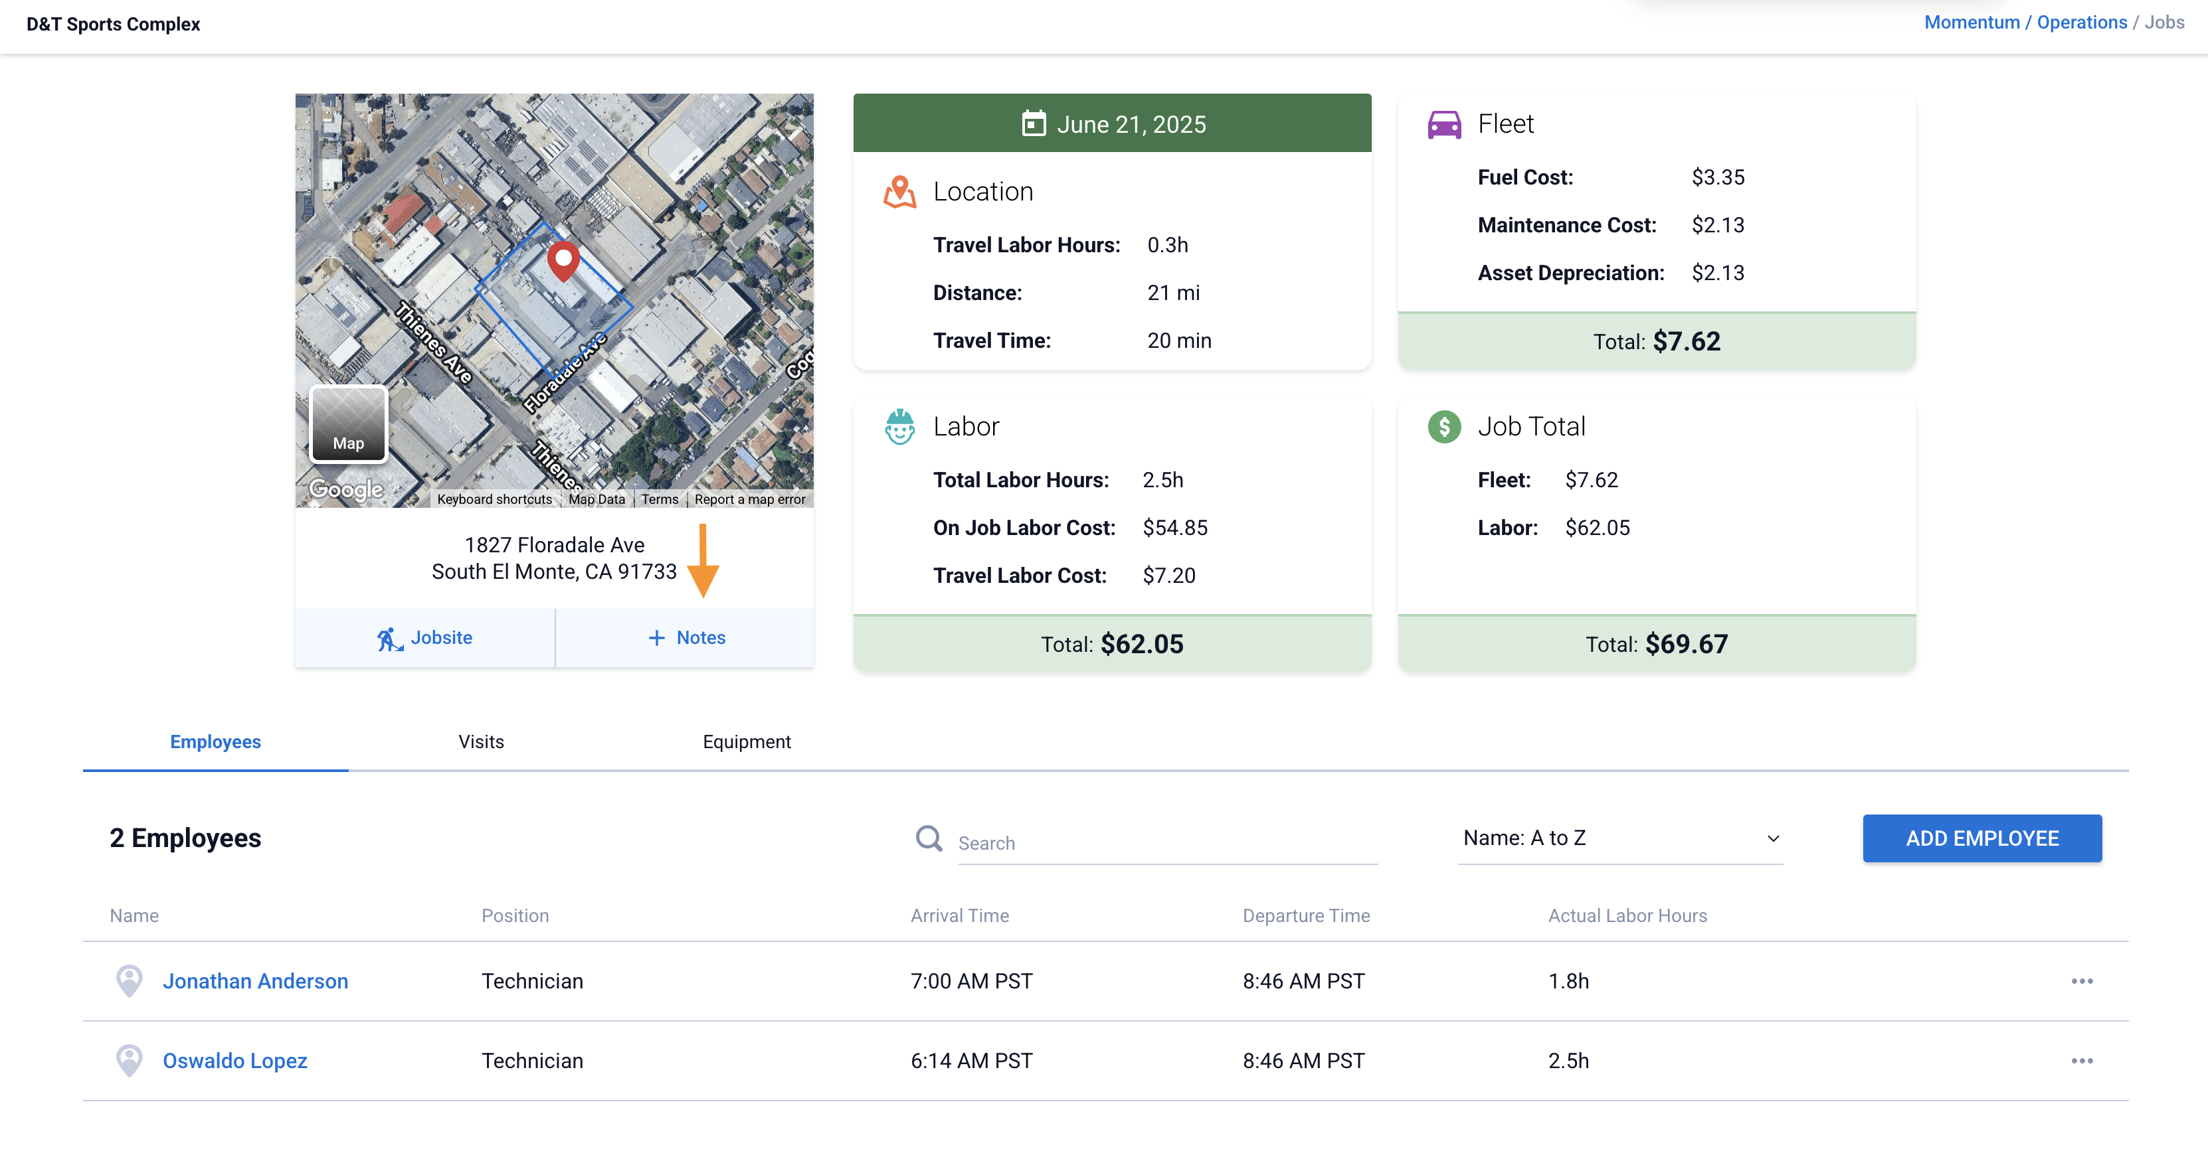Switch to the Visits tab
The image size is (2208, 1171).
[x=481, y=742]
